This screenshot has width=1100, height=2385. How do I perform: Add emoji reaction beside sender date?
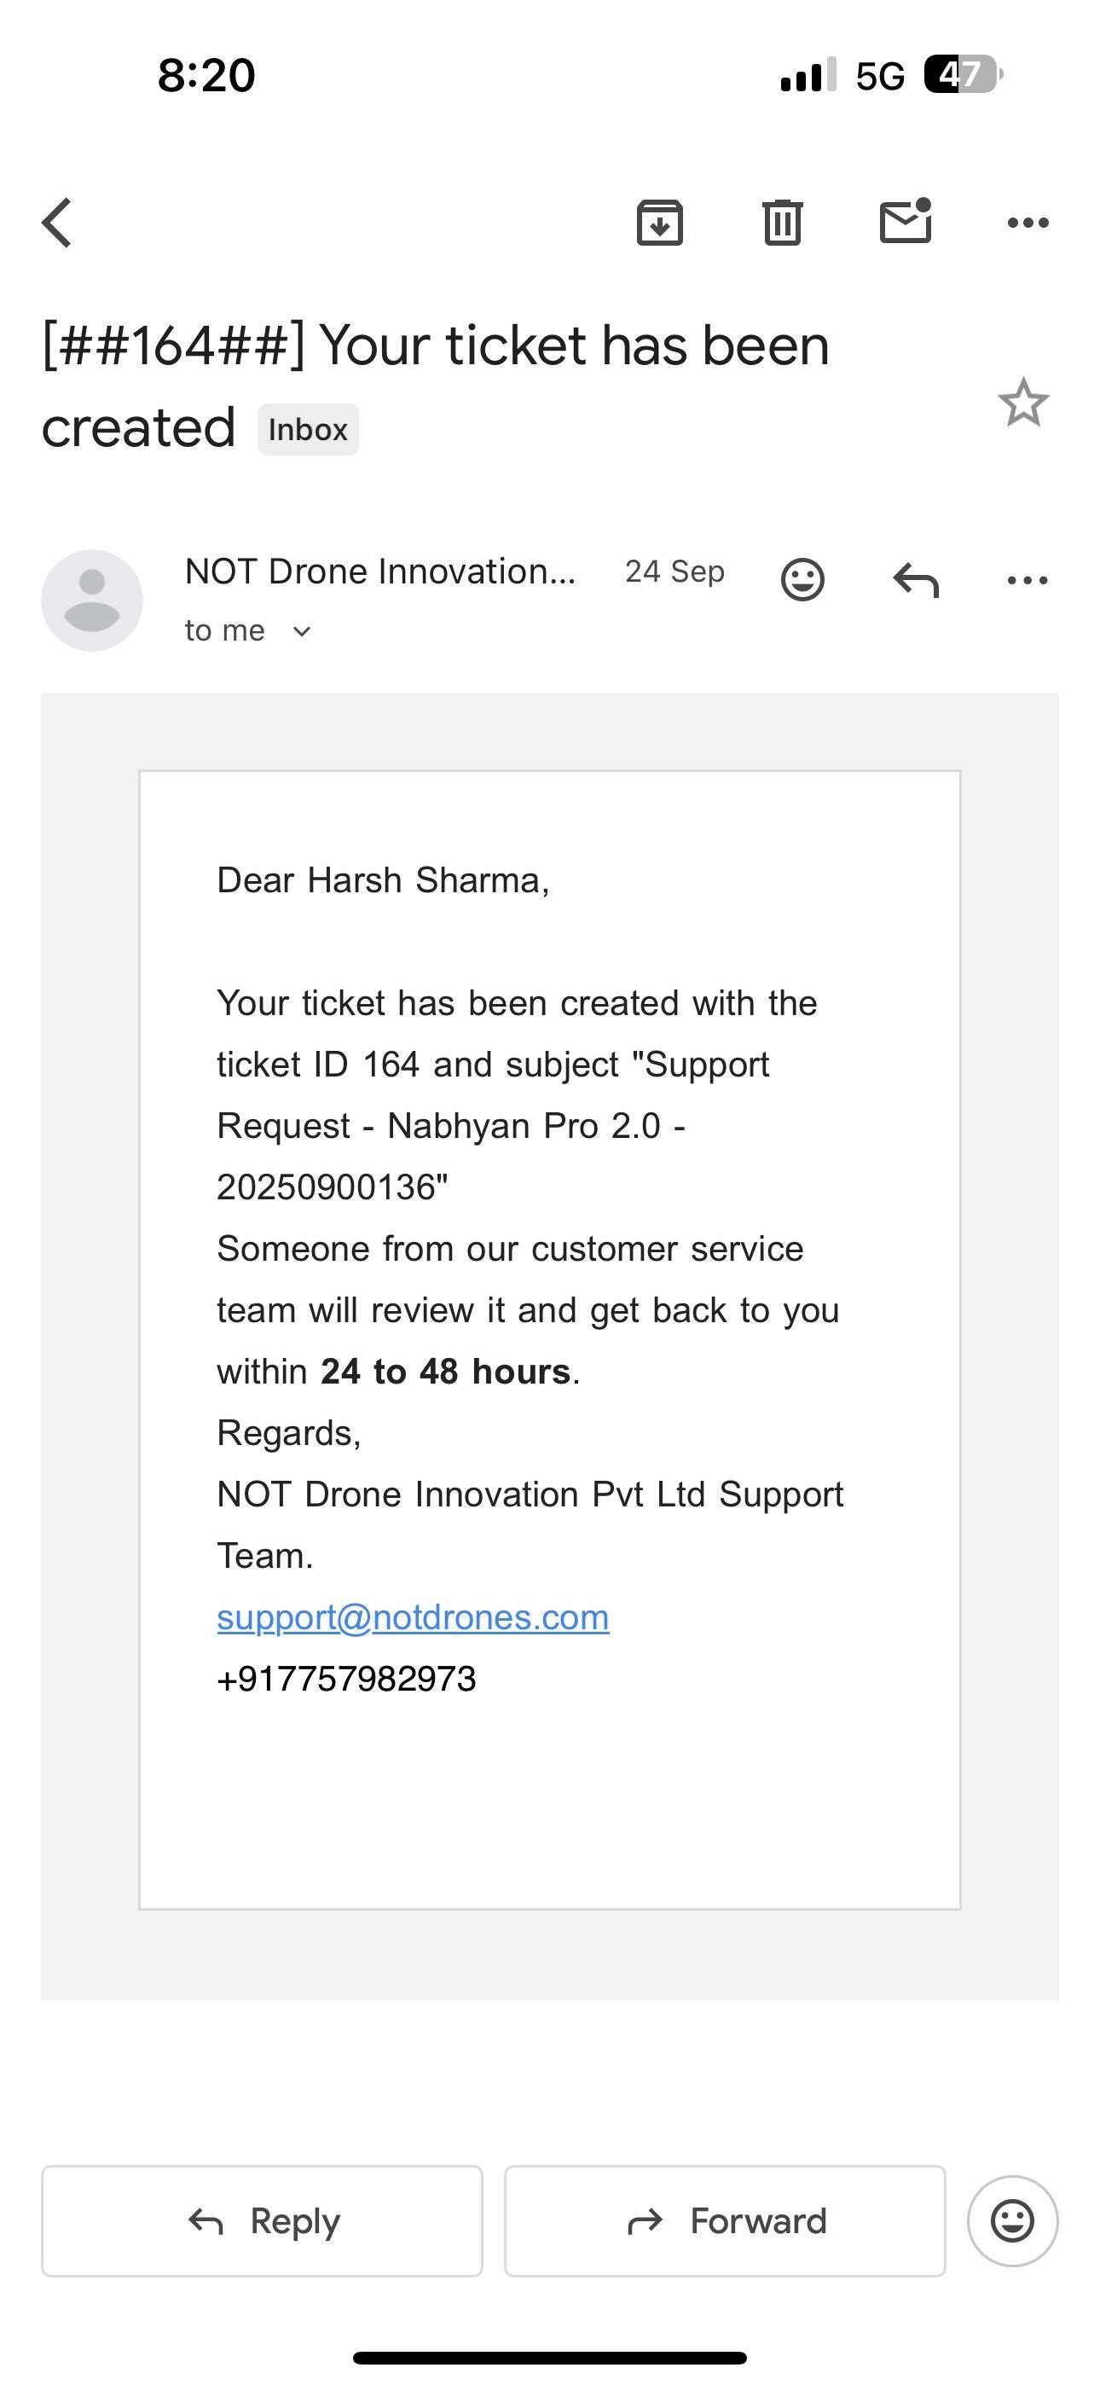[802, 581]
